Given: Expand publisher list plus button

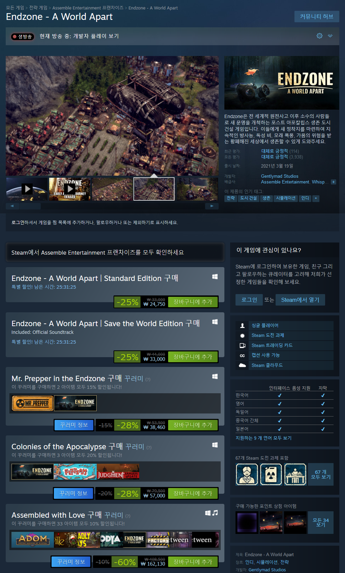Looking at the screenshot, I should click(x=334, y=182).
